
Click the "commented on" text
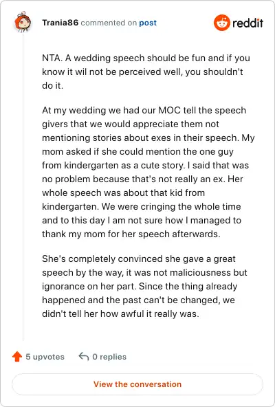109,23
